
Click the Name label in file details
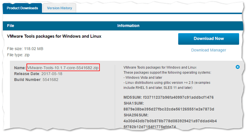tap(20, 68)
